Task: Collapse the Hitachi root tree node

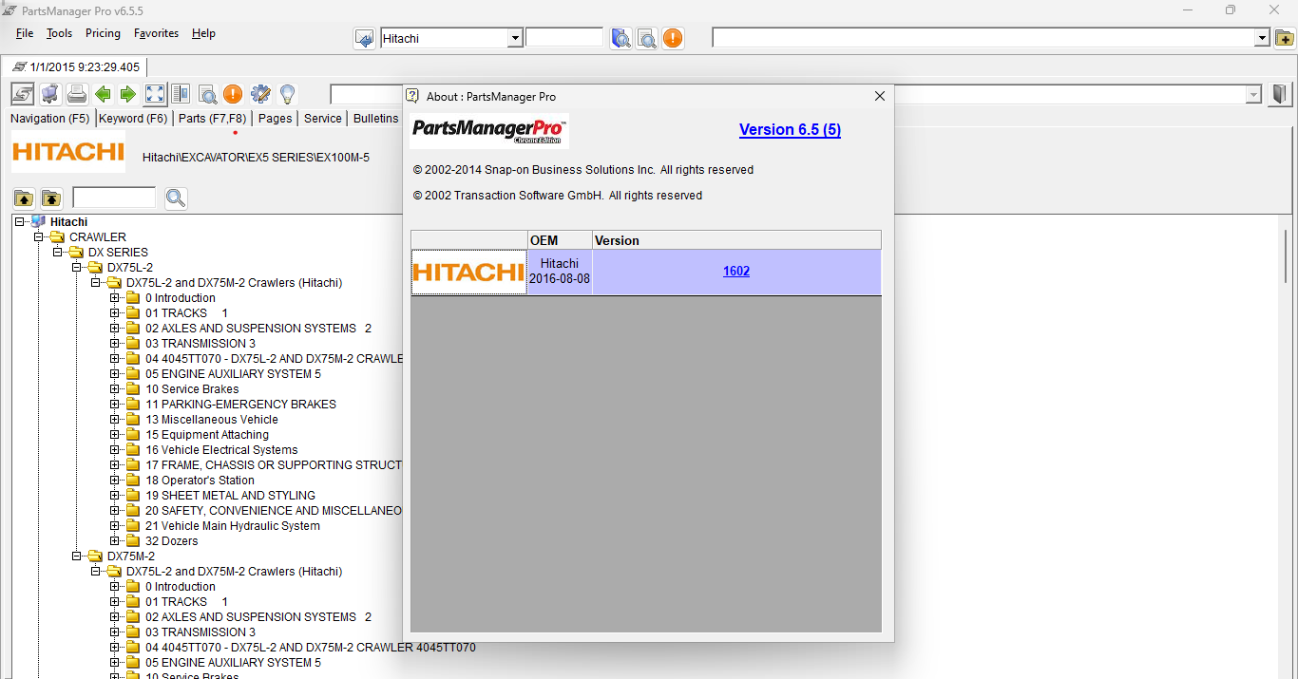Action: [x=20, y=221]
